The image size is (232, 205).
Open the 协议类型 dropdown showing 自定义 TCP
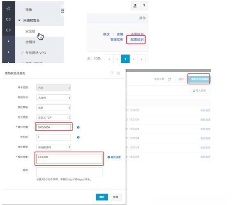(53, 118)
